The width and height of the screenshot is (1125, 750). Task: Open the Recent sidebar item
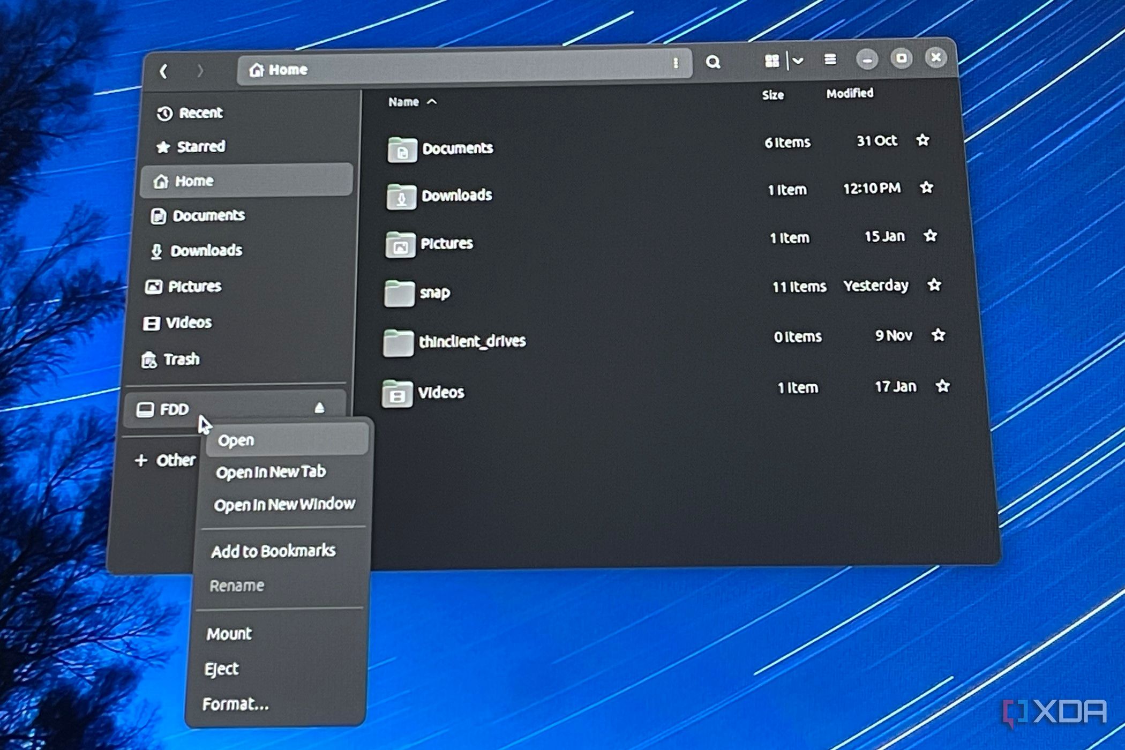click(x=200, y=113)
